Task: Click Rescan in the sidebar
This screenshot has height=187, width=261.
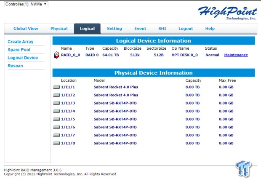Action: (x=15, y=66)
